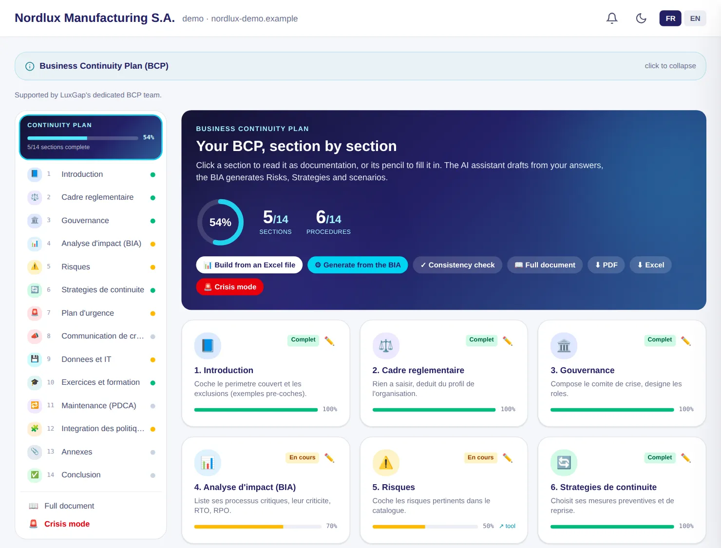This screenshot has height=548, width=721.
Task: Click Exercices et formation graduation cap icon
Action: [35, 382]
